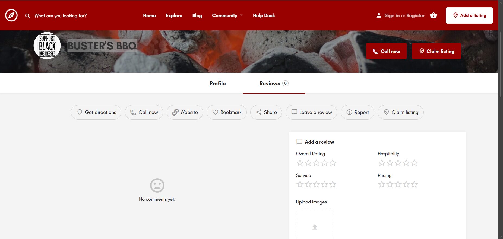
Task: Open the Explore menu item
Action: pyautogui.click(x=174, y=15)
